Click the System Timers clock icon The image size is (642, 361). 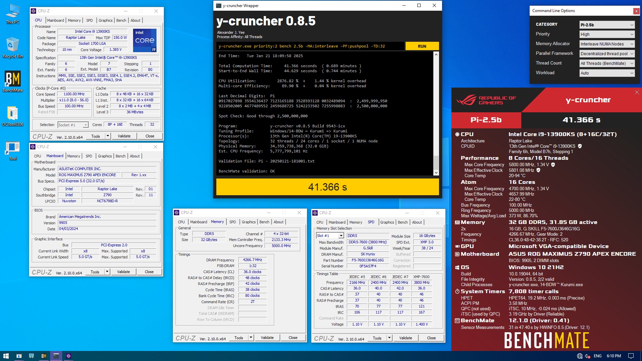point(457,291)
